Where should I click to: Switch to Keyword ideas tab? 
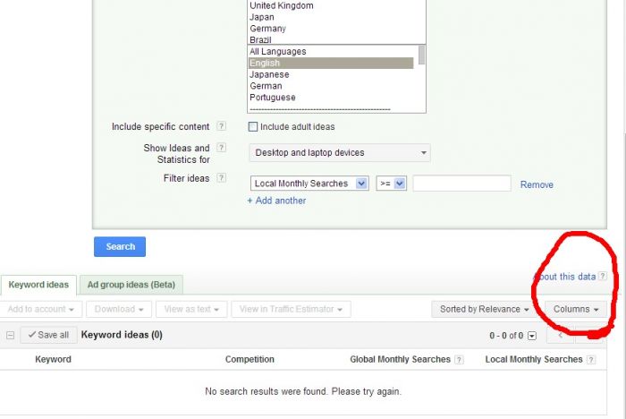38,285
